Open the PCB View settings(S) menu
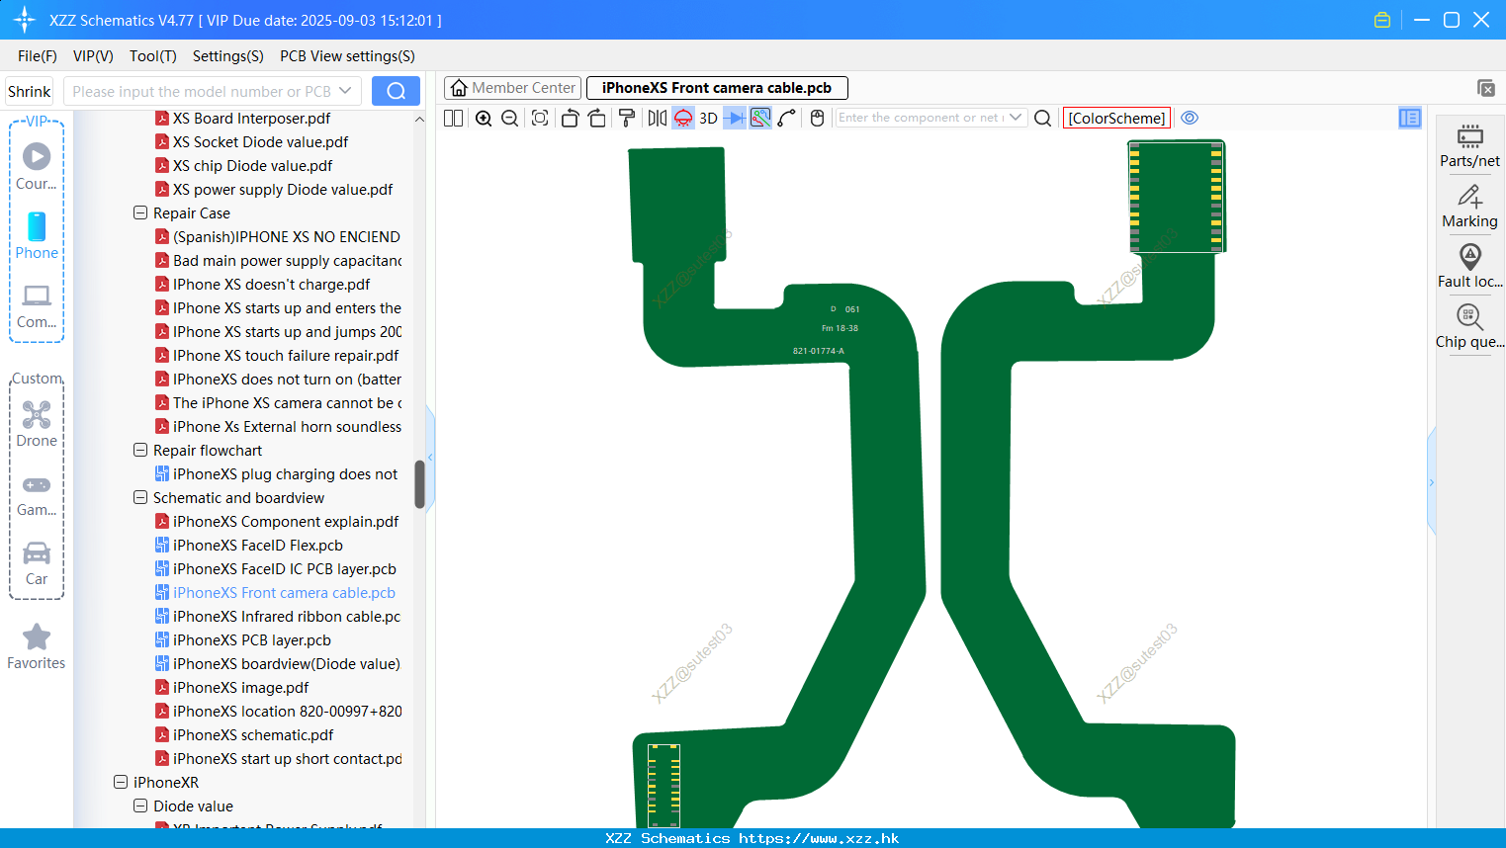The width and height of the screenshot is (1506, 848). (348, 56)
